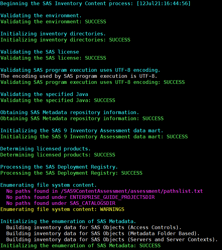
Task: Click 'SAS Objects (Metadata Folder Based).' line
Action: coord(103,234)
